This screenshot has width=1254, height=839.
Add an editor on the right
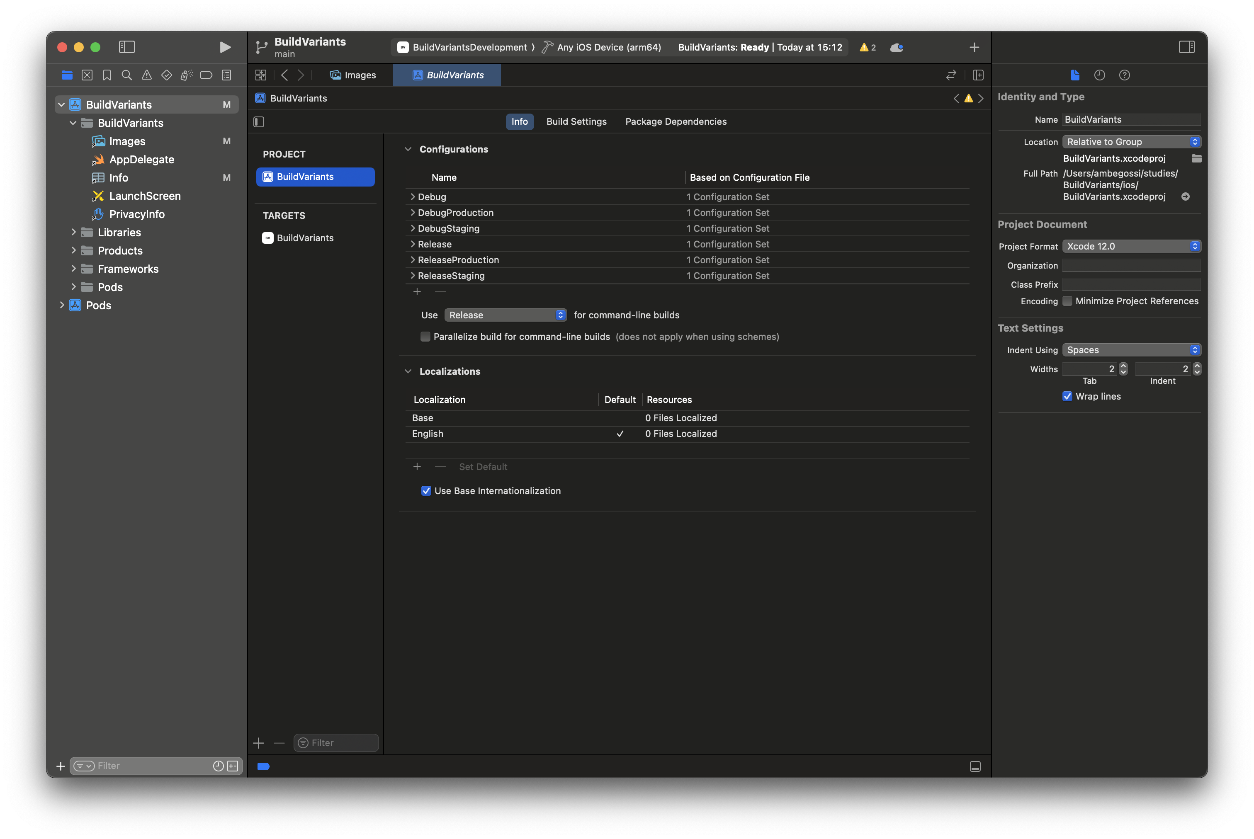pyautogui.click(x=978, y=75)
